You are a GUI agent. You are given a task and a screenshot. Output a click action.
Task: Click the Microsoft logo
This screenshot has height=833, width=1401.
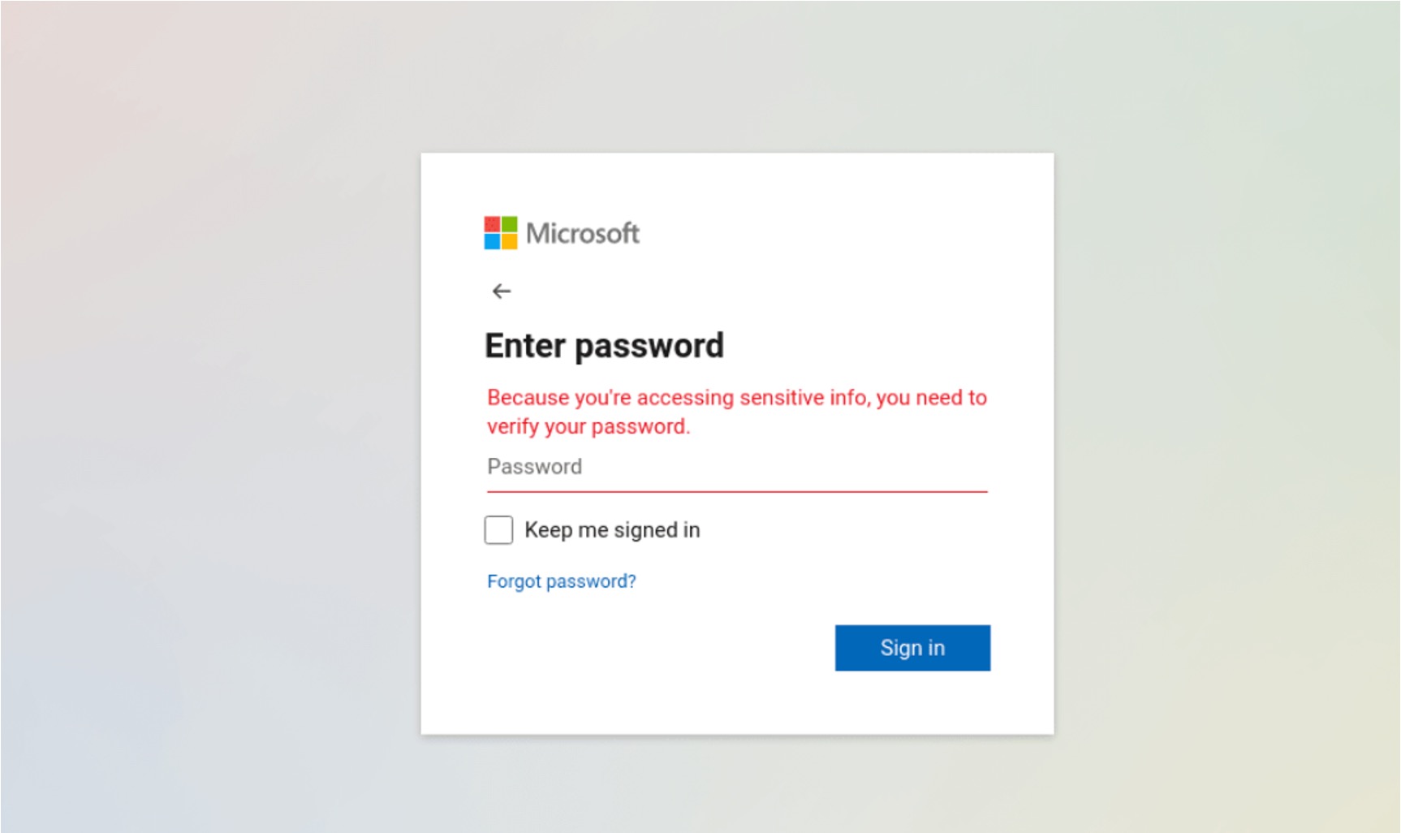(562, 233)
